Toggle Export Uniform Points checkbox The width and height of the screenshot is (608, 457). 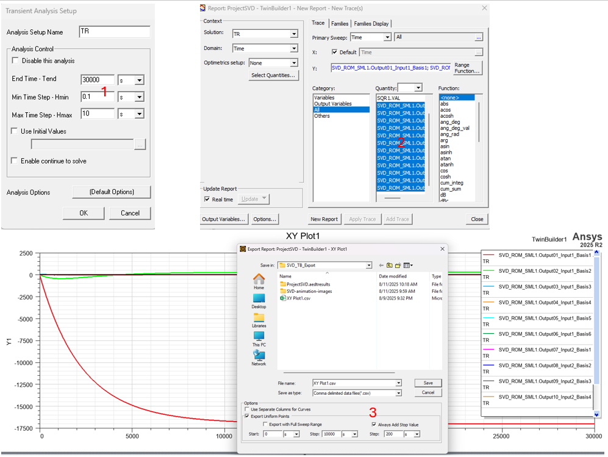[x=247, y=416]
